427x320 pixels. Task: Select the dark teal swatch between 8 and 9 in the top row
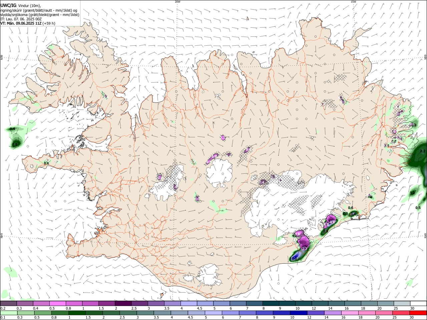(x=271, y=303)
